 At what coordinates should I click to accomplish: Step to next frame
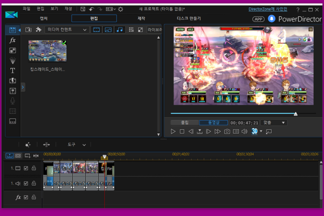(x=208, y=131)
